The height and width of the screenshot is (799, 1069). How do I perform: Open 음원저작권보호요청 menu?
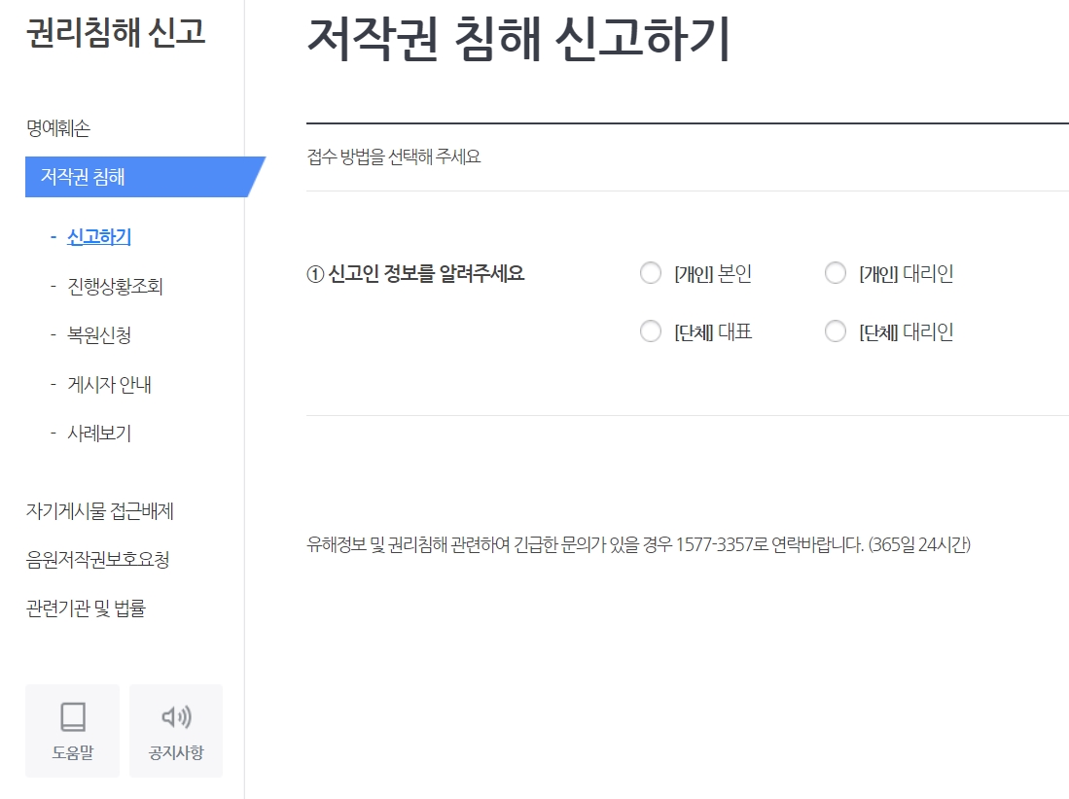97,559
